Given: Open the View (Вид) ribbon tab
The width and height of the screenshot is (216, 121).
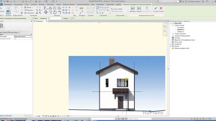Looking at the screenshot, I should [x=93, y=4].
